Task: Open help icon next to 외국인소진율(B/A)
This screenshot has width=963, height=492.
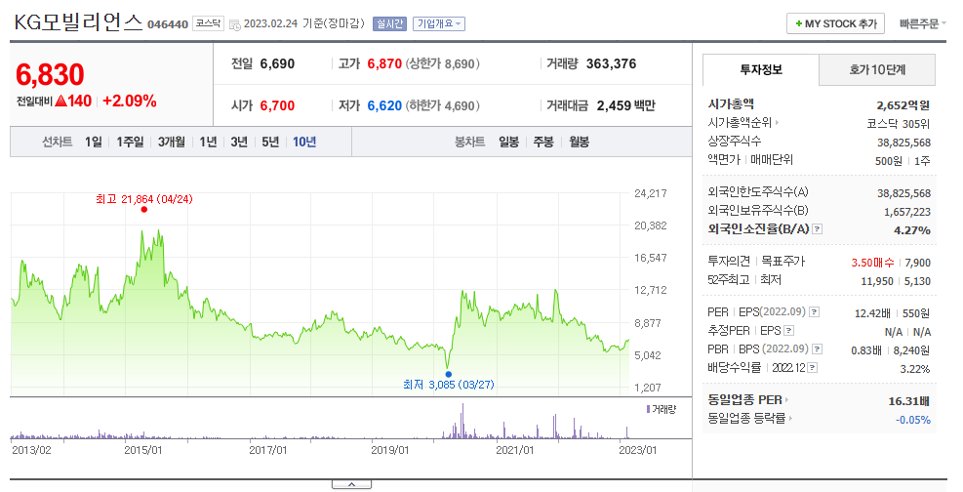Action: tap(817, 229)
